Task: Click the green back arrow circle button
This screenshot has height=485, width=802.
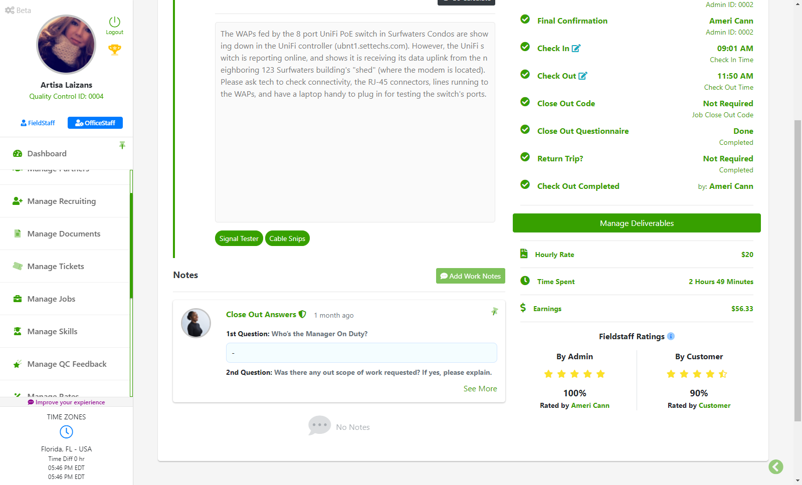Action: click(x=776, y=467)
